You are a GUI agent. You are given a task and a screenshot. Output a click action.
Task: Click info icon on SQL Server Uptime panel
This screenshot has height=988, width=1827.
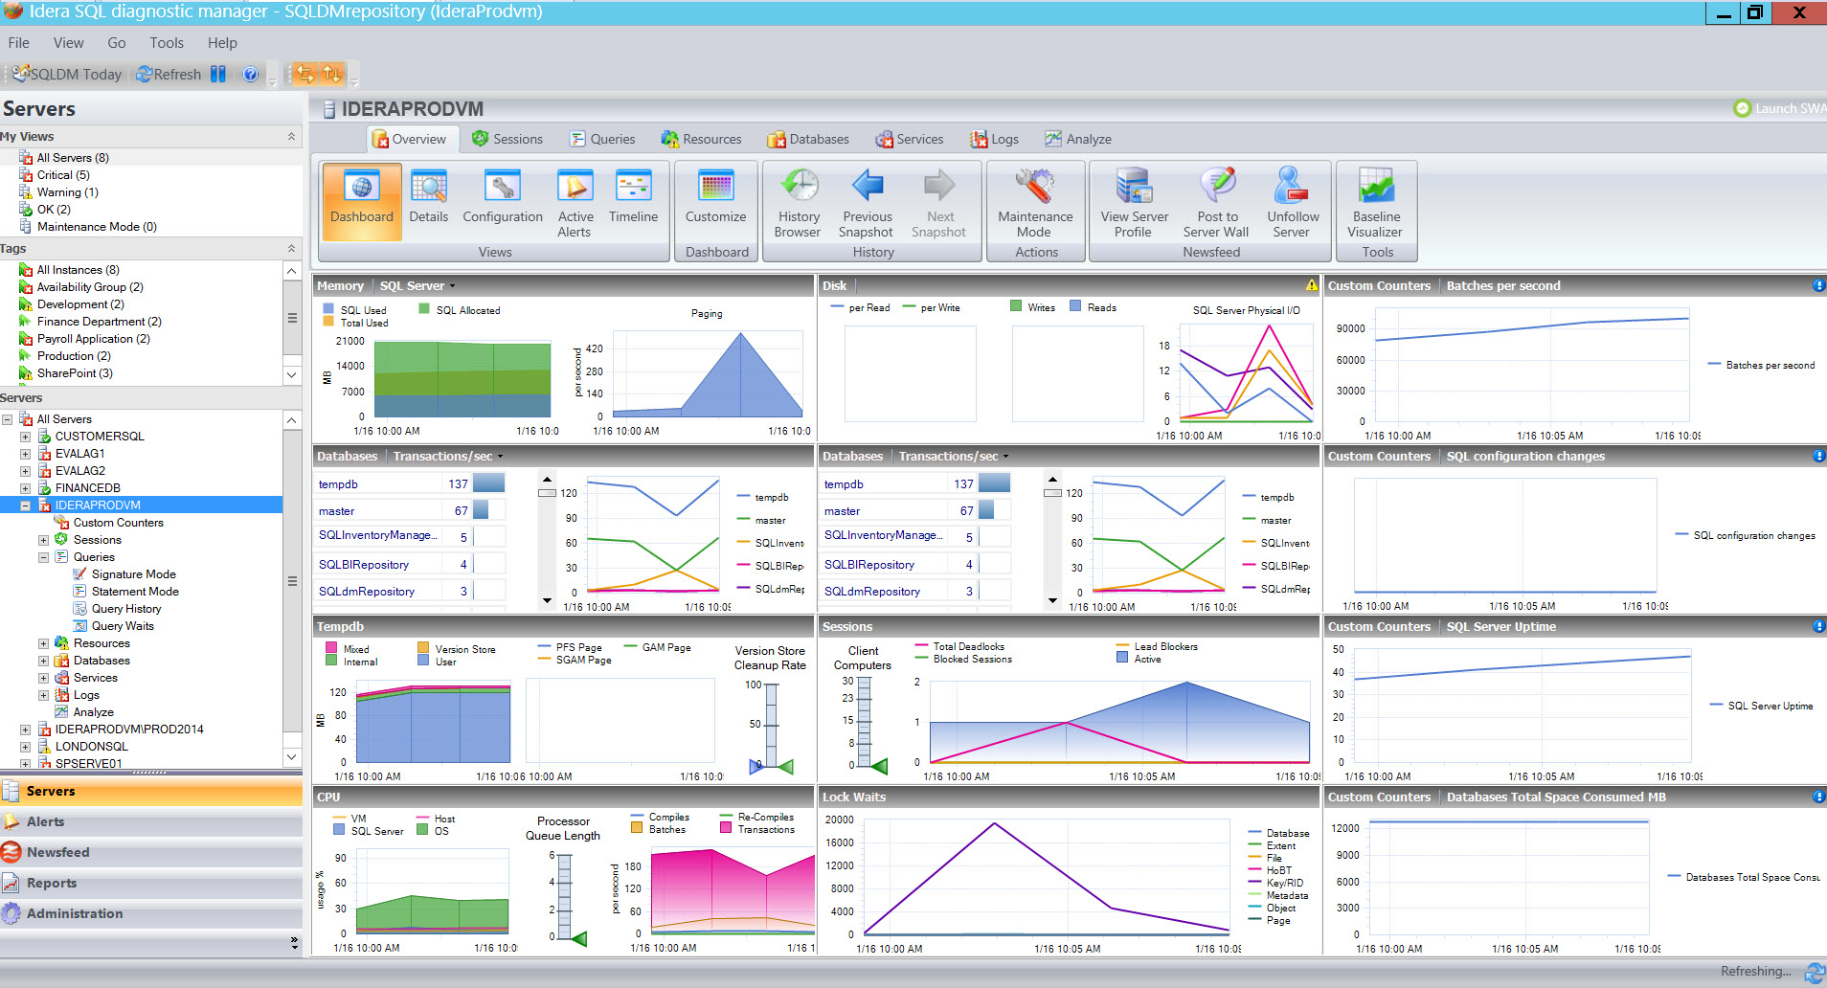point(1817,626)
